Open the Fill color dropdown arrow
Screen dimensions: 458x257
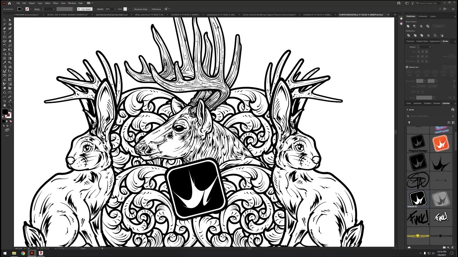pyautogui.click(x=23, y=9)
